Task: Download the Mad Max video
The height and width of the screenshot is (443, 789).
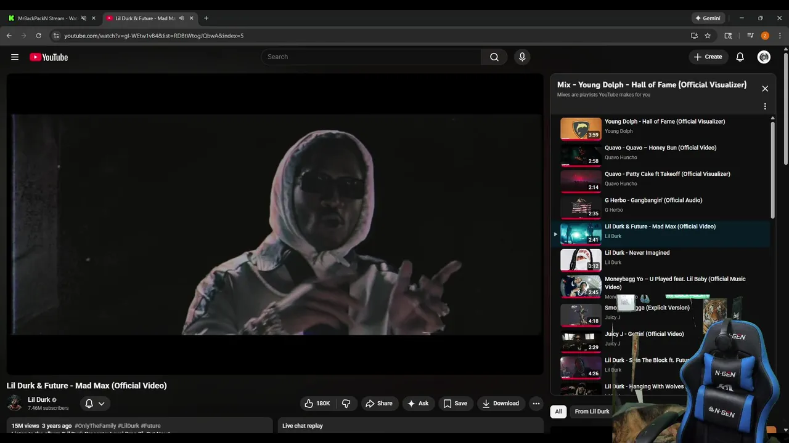Action: (501, 404)
